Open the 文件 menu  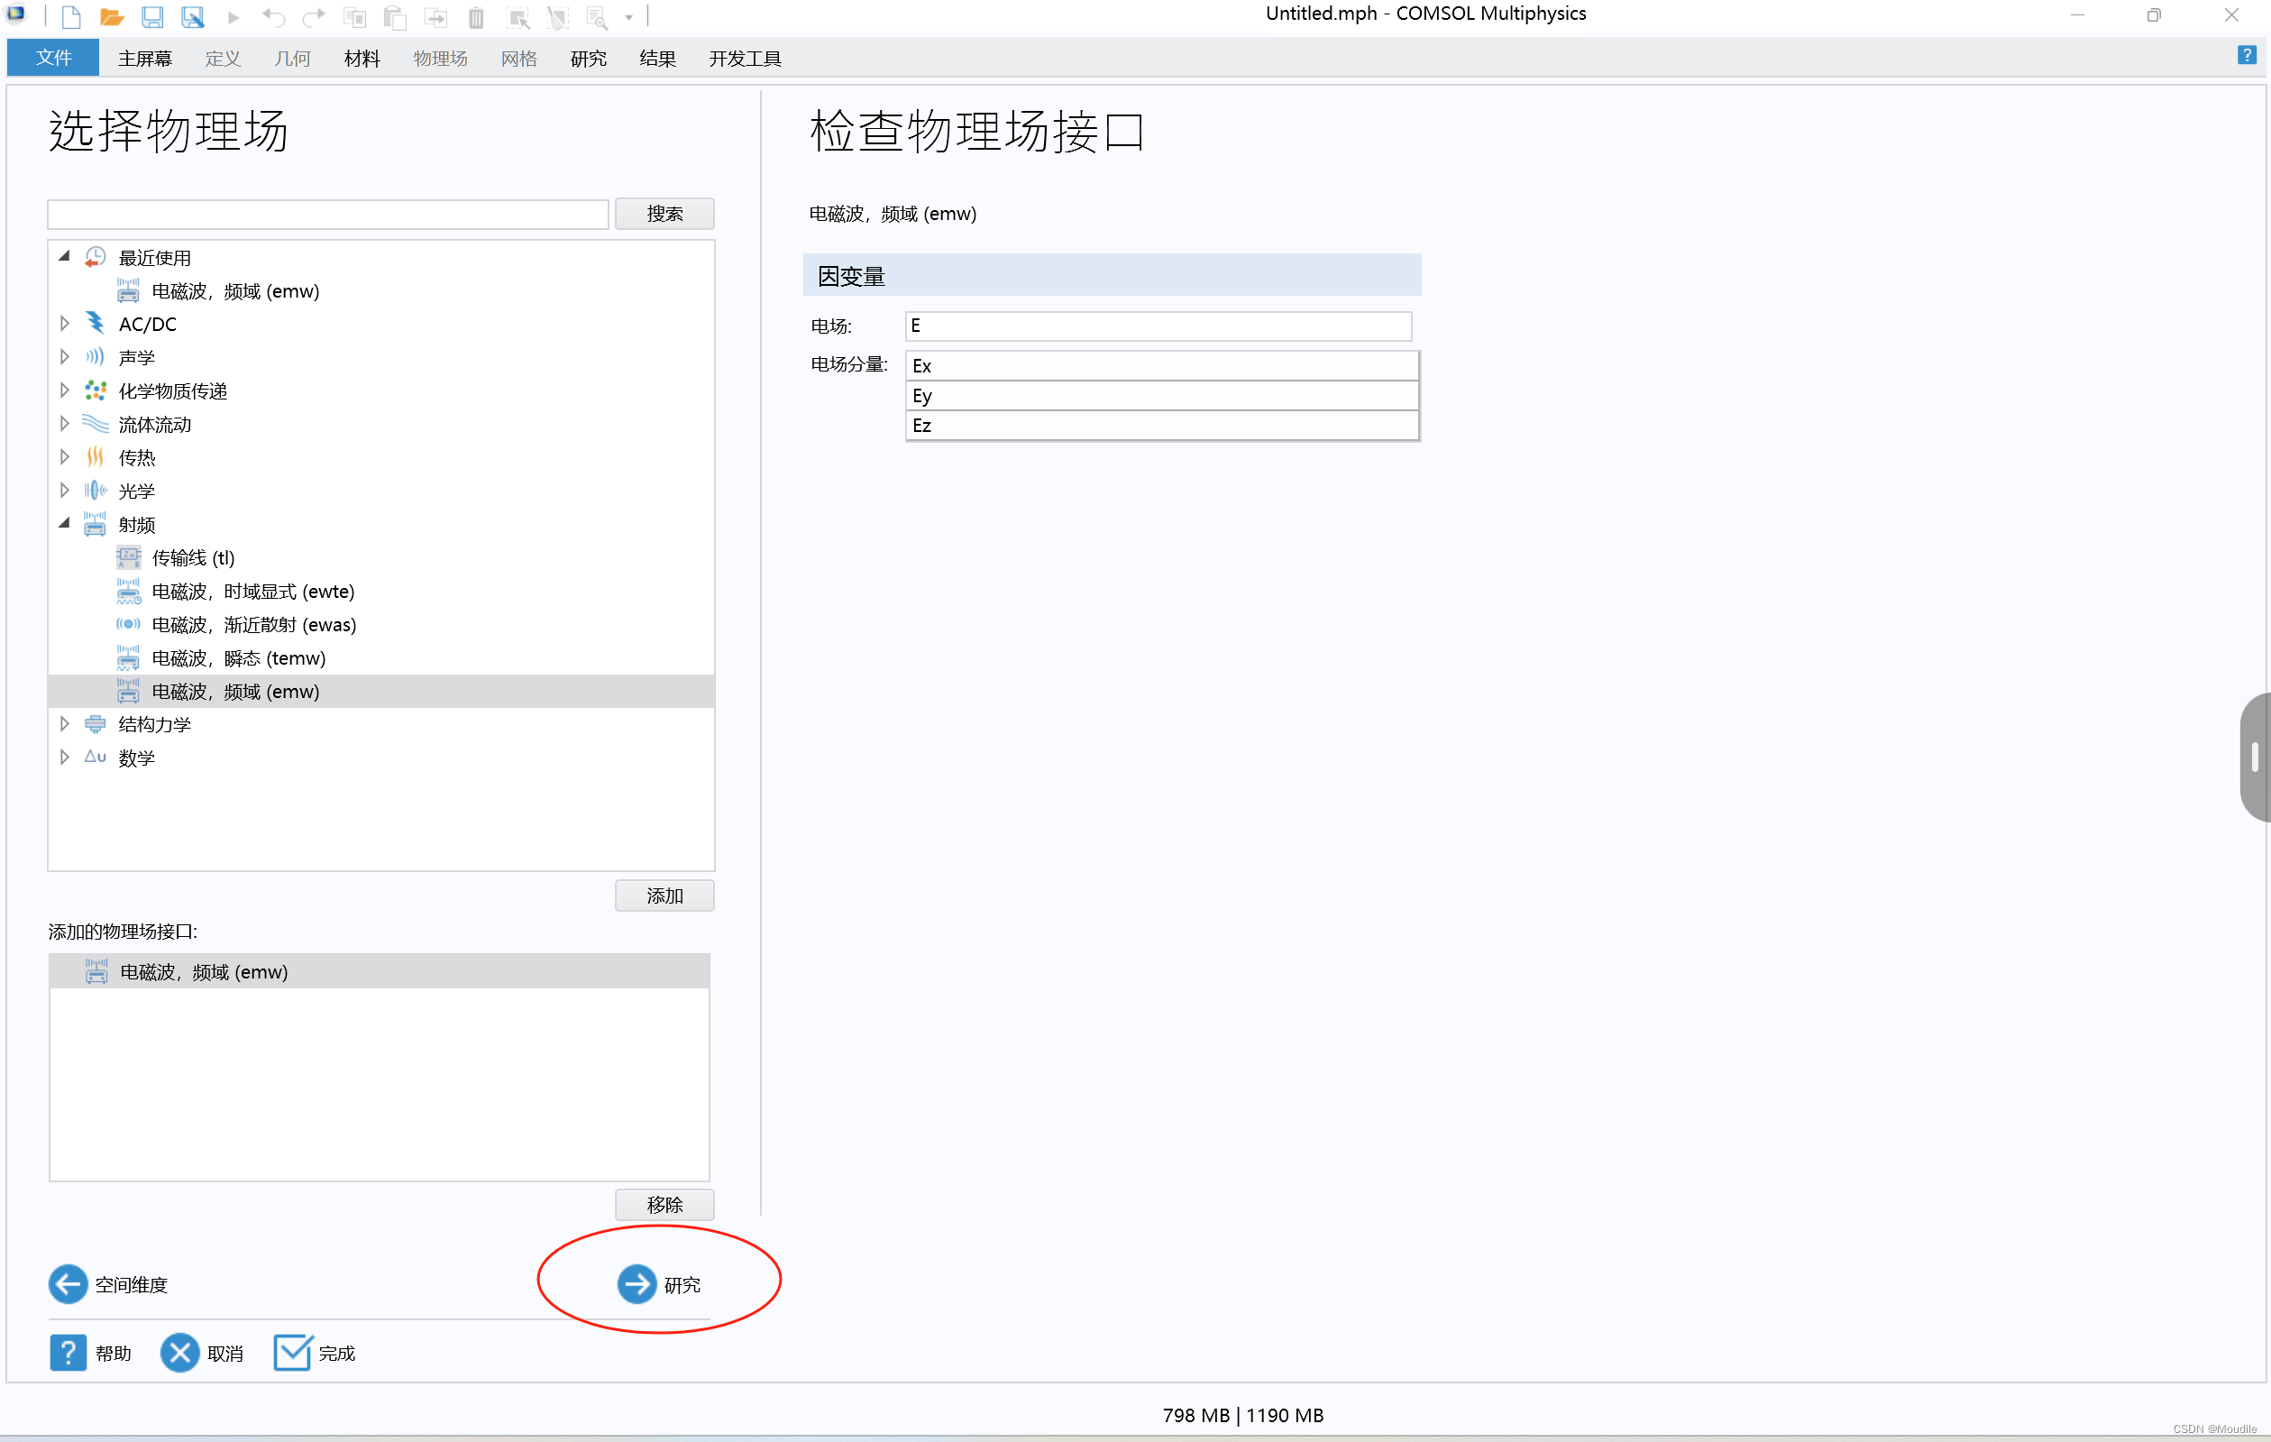click(x=52, y=58)
